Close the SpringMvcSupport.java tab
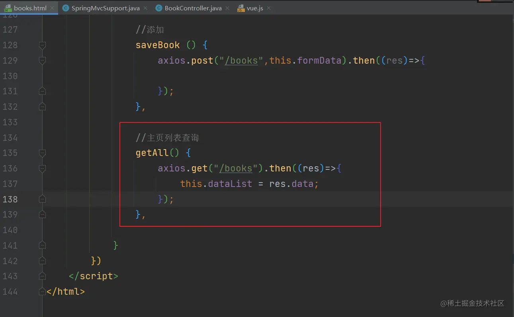Viewport: 514px width, 317px height. click(145, 8)
